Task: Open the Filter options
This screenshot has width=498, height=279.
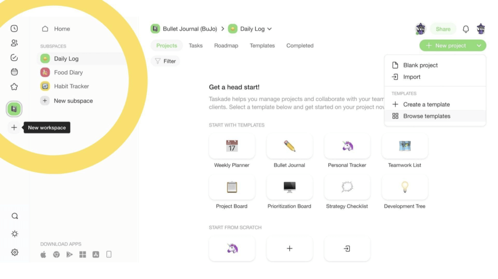Action: point(165,61)
